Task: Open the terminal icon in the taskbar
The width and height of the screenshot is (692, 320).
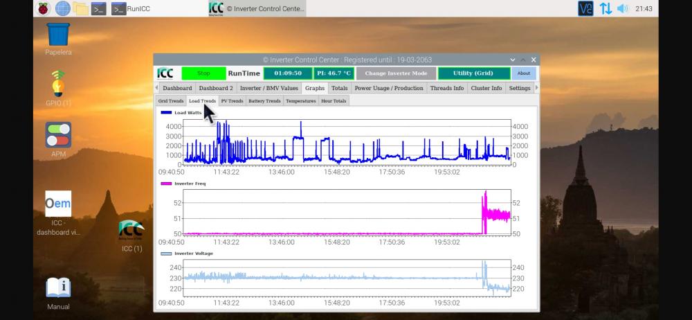Action: click(98, 8)
